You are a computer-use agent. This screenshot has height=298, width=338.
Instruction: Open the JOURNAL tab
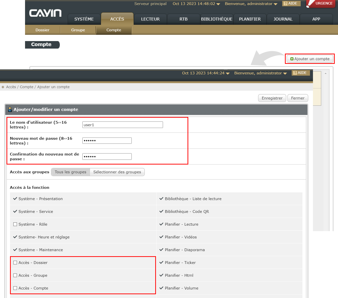click(x=283, y=19)
